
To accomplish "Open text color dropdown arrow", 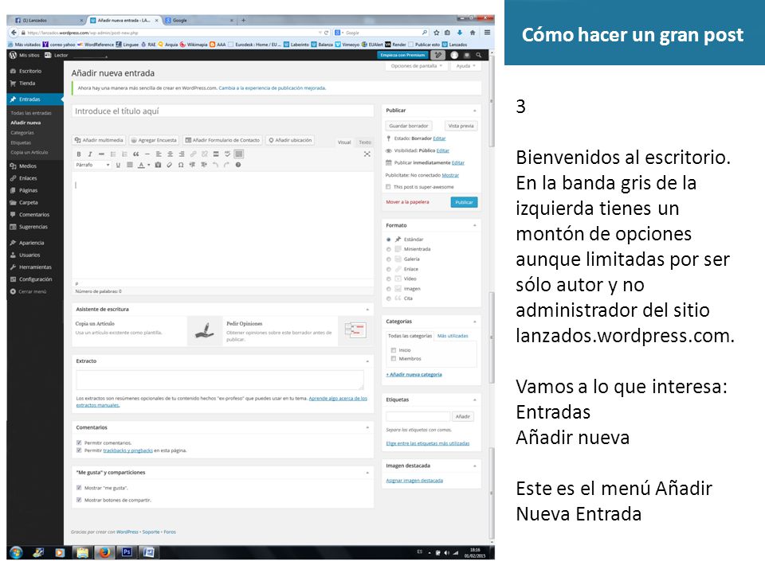I will click(x=148, y=166).
